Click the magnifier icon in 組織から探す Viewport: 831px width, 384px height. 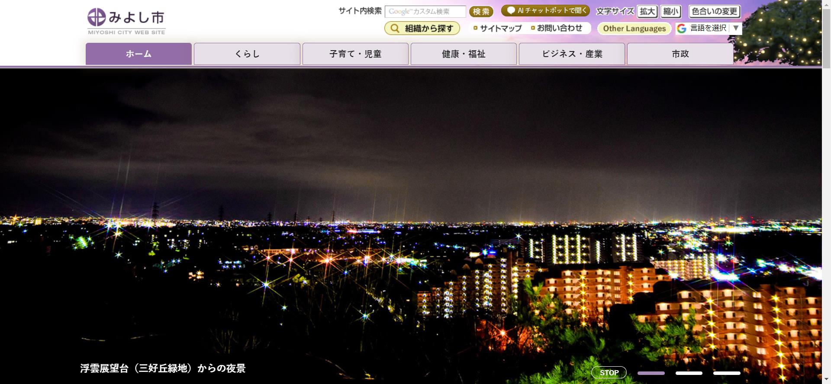395,29
